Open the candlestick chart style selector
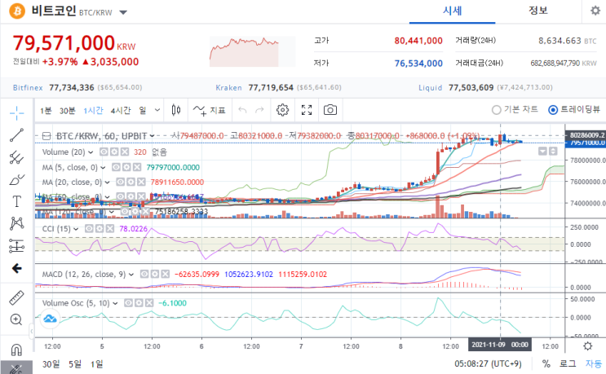 176,110
